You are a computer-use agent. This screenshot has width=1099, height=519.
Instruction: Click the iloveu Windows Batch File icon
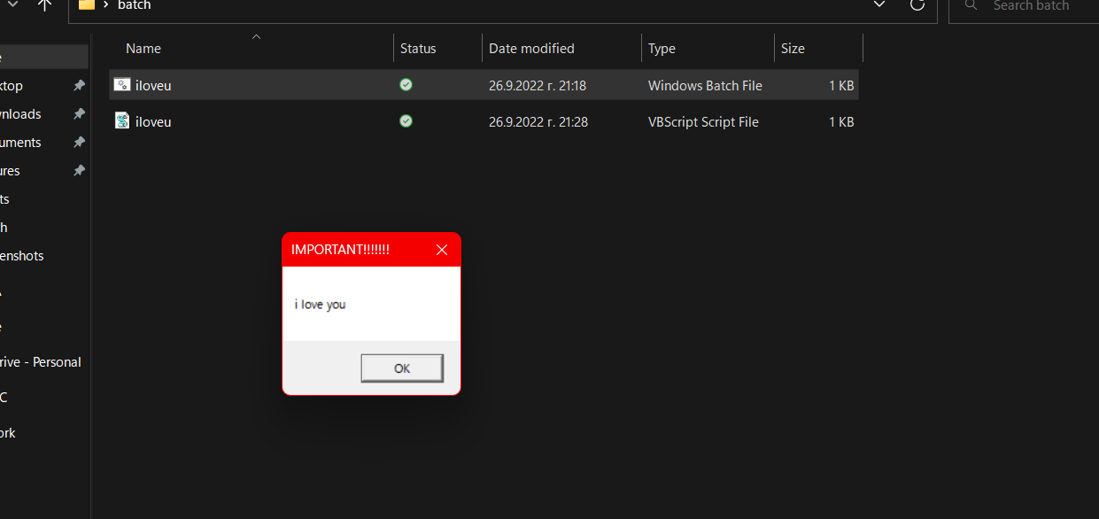click(x=121, y=85)
